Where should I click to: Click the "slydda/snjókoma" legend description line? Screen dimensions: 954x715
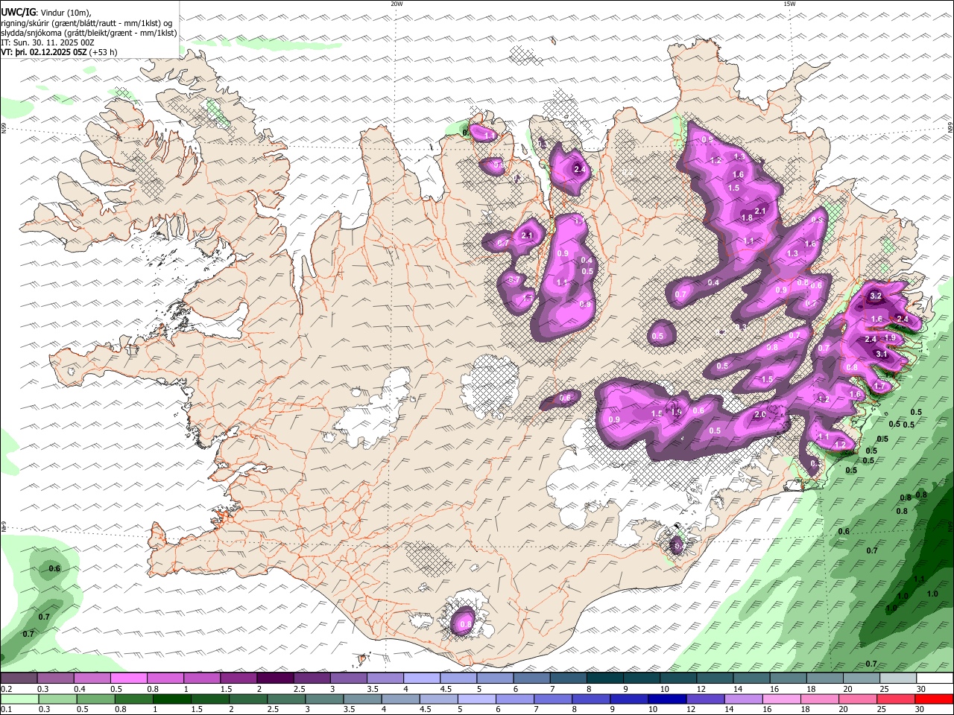click(x=89, y=33)
